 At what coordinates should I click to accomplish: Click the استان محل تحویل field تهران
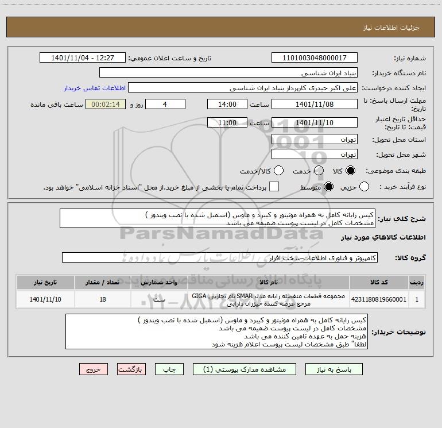click(315, 139)
